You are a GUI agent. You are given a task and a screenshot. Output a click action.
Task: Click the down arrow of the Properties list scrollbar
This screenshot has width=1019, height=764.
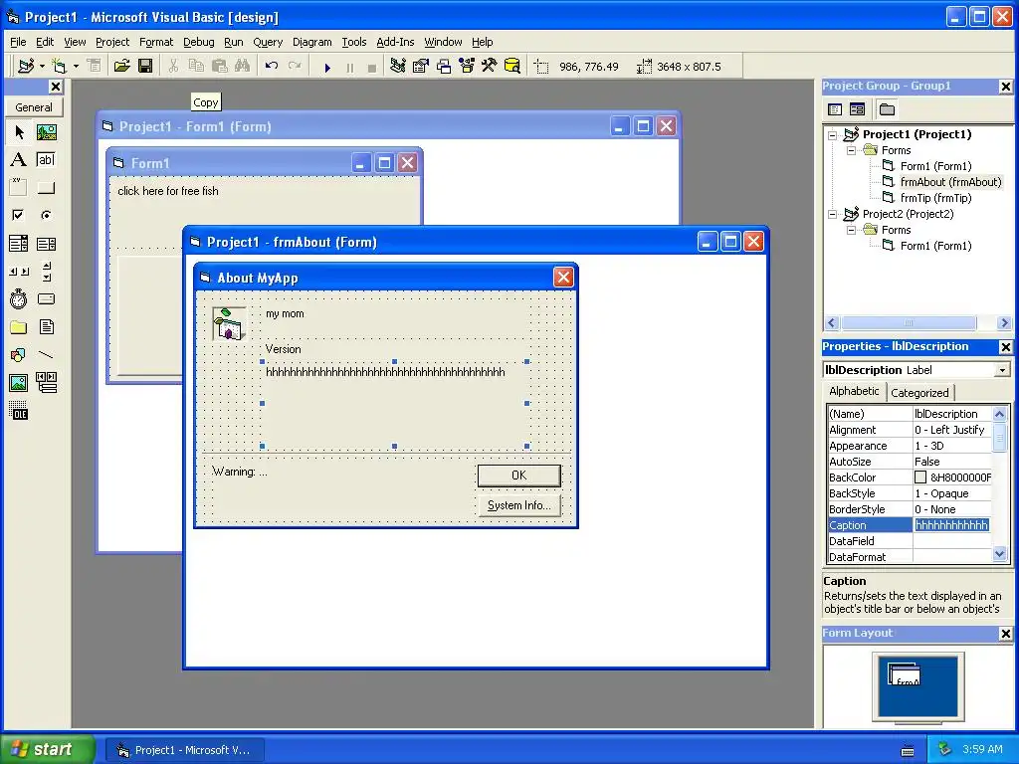pyautogui.click(x=999, y=554)
